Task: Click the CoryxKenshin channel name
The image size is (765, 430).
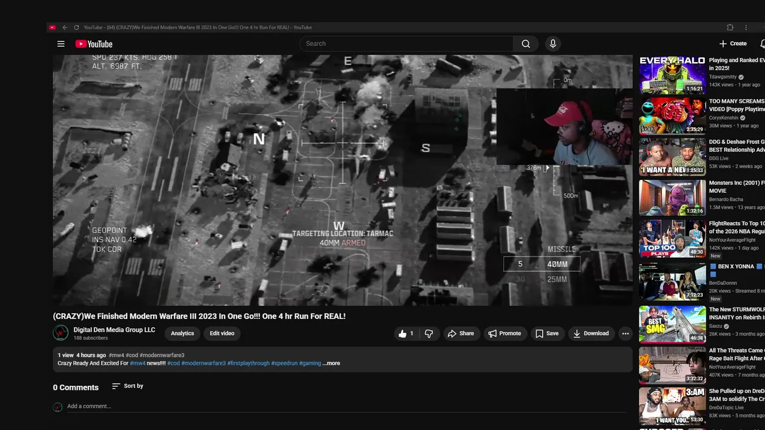Action: (x=724, y=118)
